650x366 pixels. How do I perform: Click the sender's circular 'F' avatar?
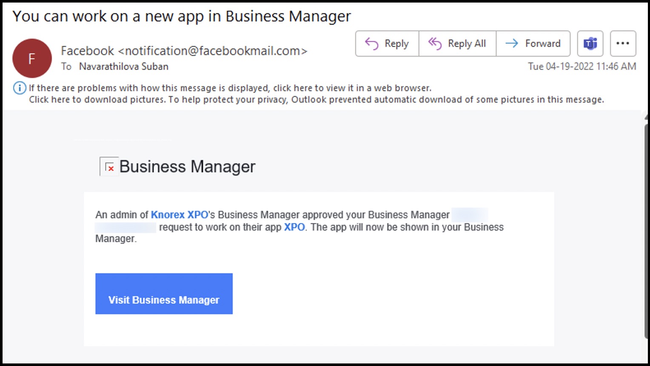[32, 58]
